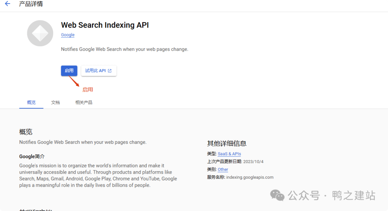Click the WeChat logo in the watermark
Viewport: 388px width, 211px height.
coord(277,196)
